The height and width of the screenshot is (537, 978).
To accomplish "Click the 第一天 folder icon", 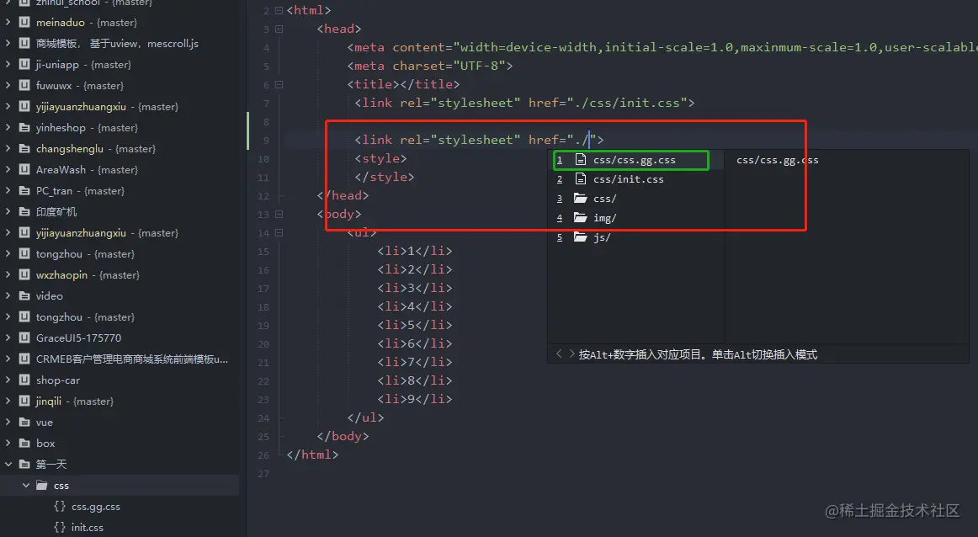I will 24,464.
